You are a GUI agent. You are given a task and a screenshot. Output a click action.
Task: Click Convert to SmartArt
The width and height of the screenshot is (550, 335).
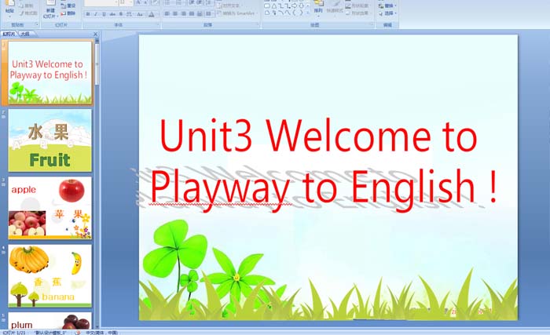coord(237,13)
